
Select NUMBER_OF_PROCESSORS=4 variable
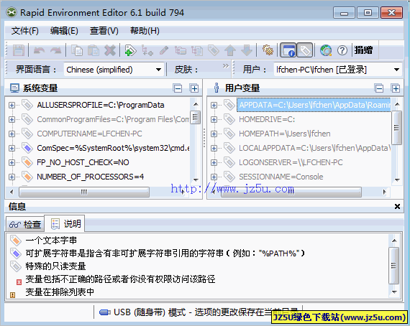[x=90, y=177]
